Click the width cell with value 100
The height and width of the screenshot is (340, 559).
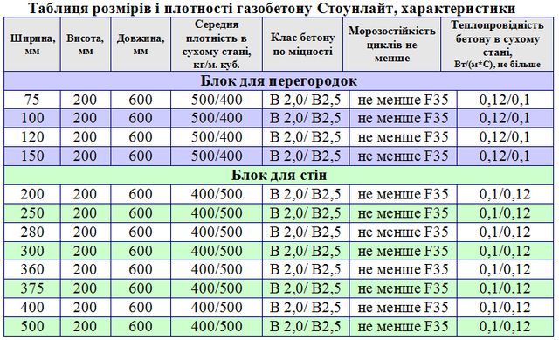[32, 118]
